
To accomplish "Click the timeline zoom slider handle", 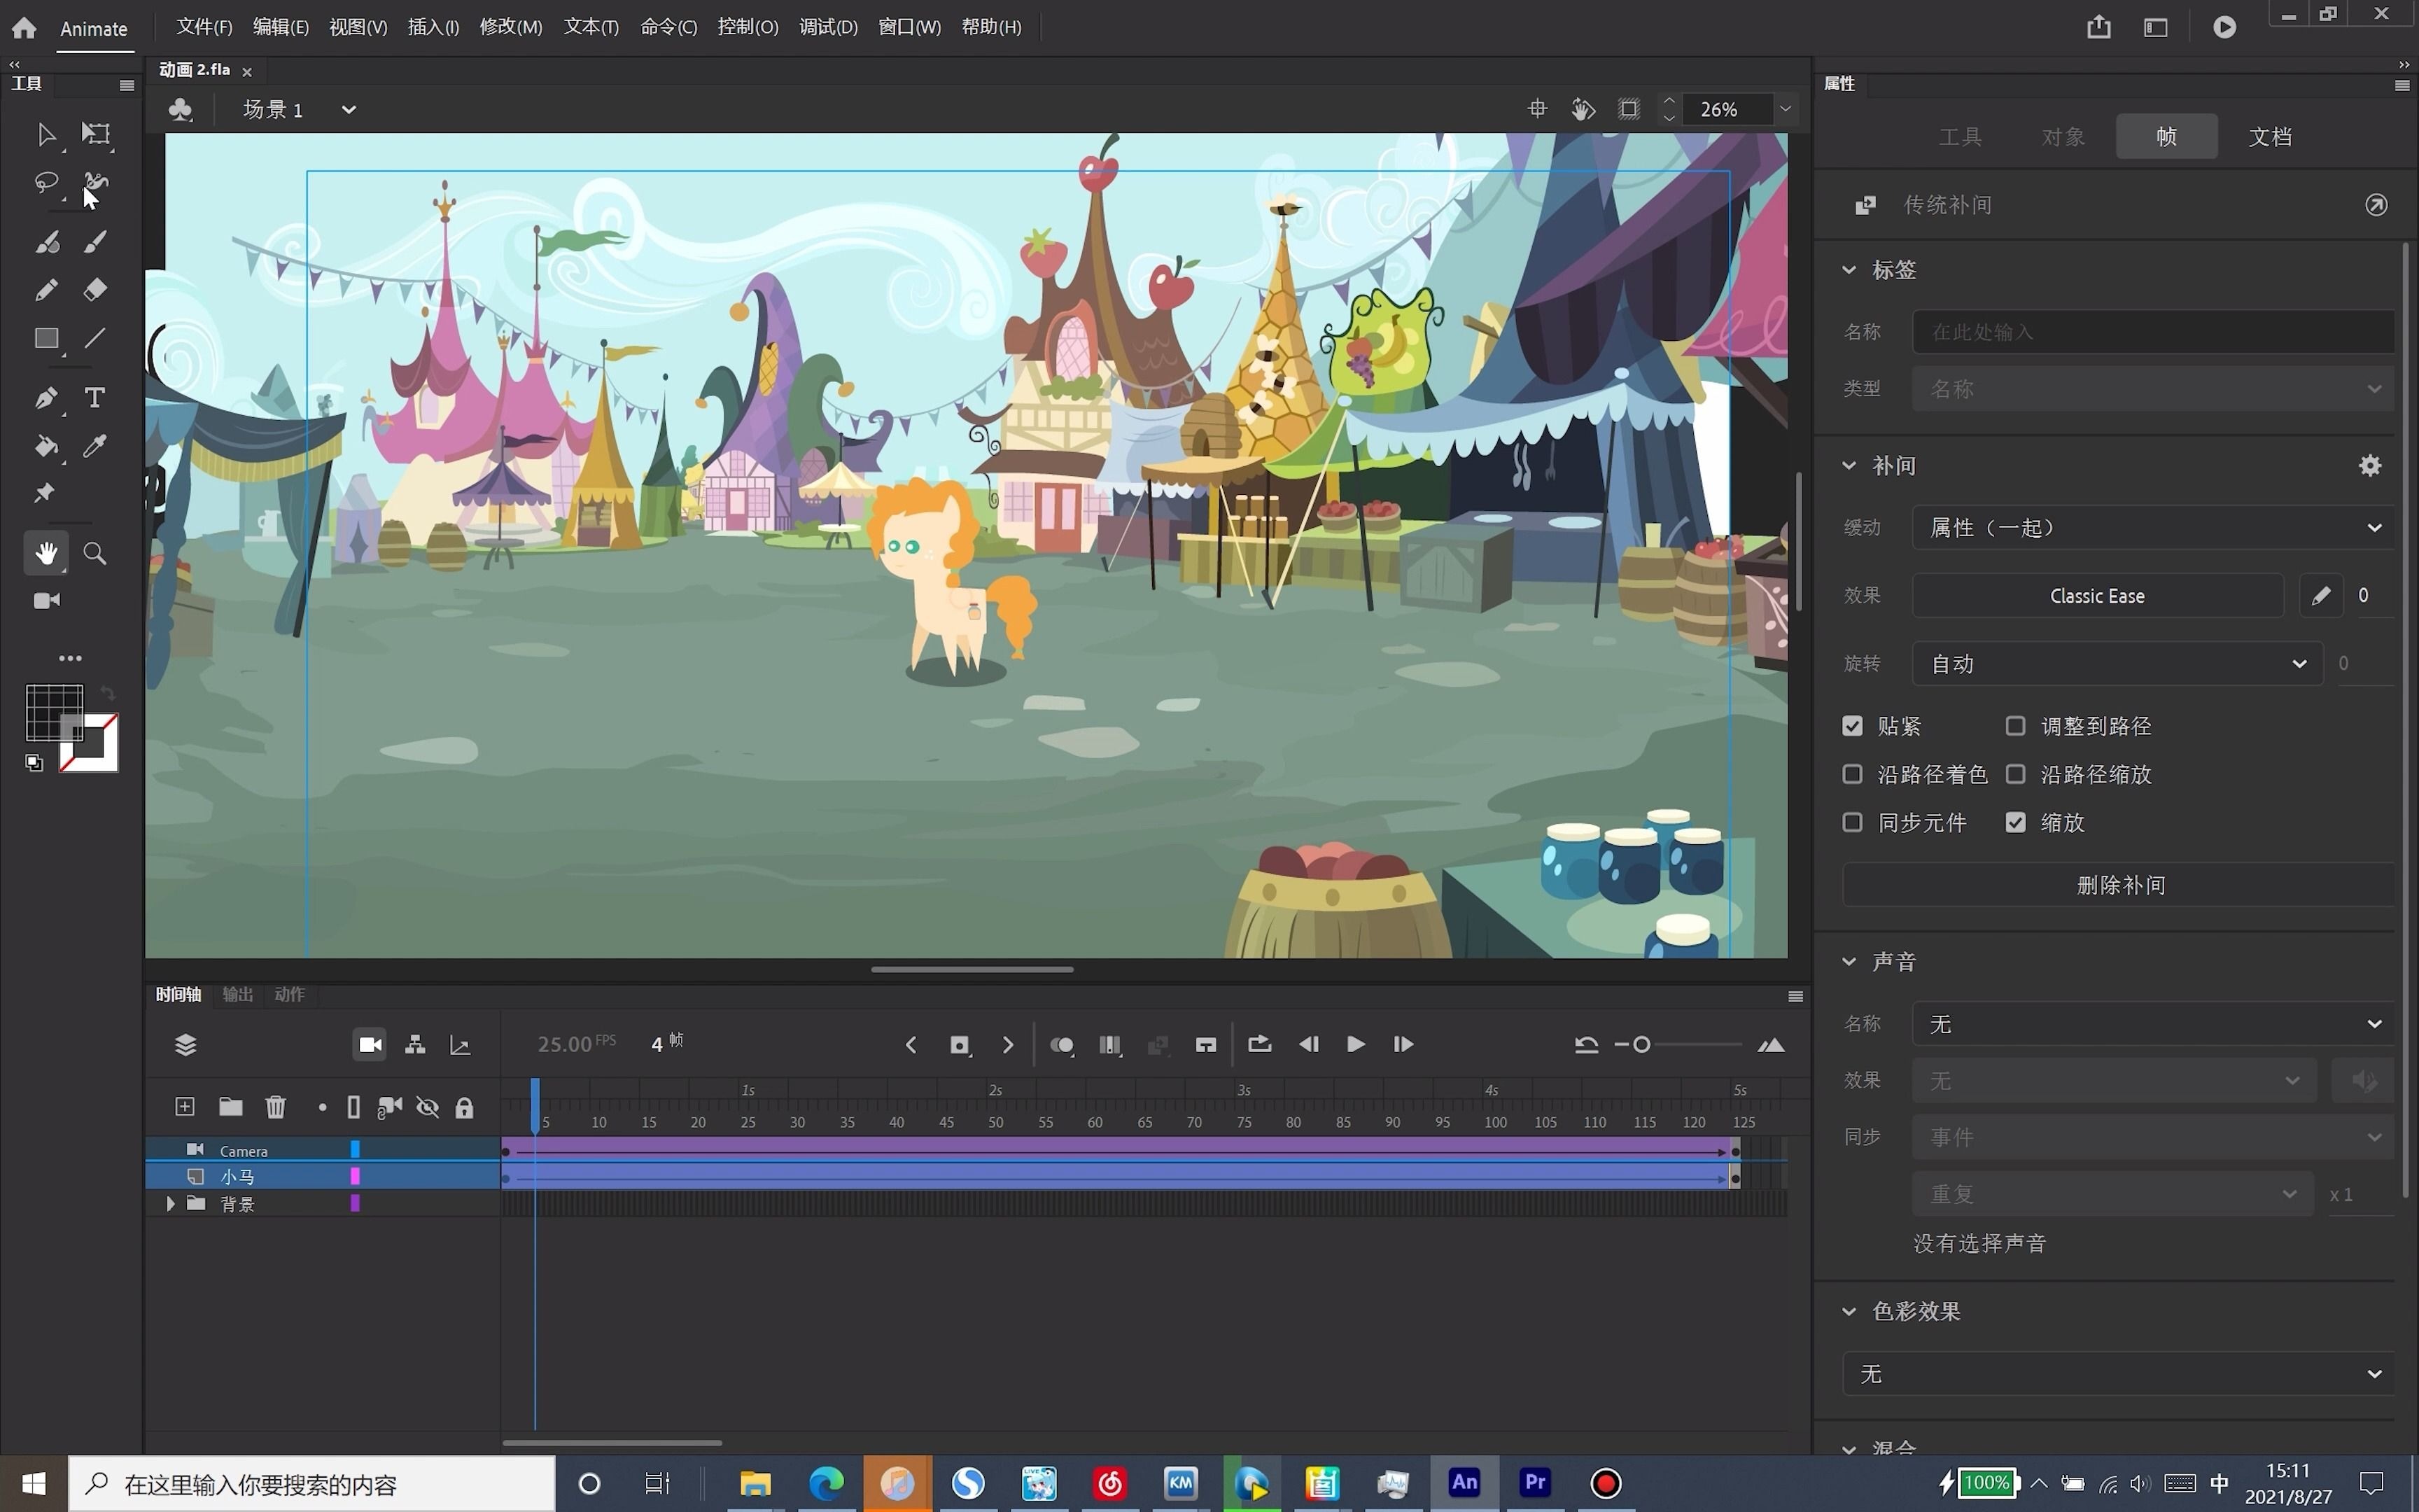I will coord(1641,1045).
